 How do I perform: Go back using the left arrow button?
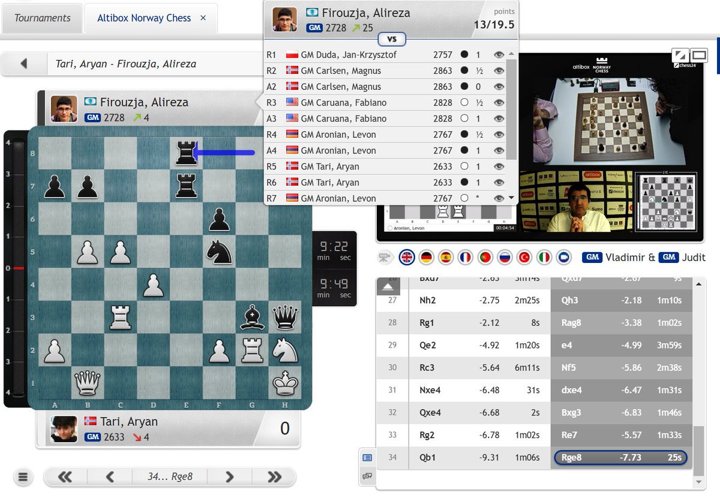24,63
